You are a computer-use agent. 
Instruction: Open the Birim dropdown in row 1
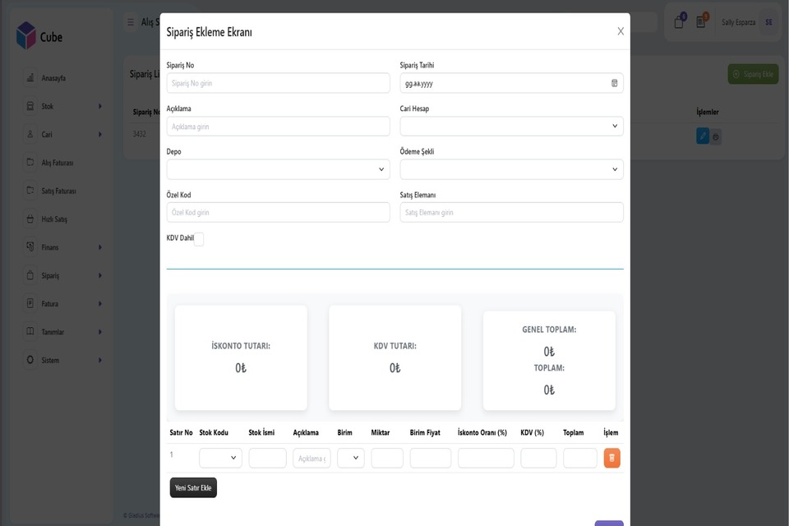tap(350, 458)
